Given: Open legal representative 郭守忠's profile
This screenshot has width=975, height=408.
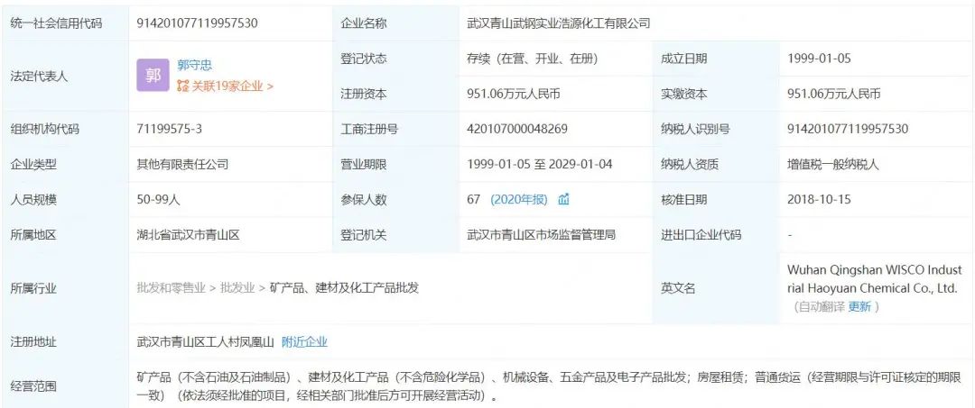Looking at the screenshot, I should point(195,66).
